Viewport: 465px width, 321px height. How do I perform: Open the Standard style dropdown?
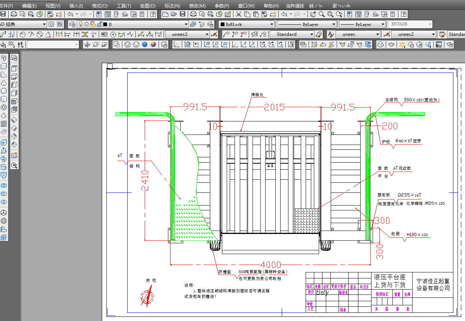click(x=292, y=34)
